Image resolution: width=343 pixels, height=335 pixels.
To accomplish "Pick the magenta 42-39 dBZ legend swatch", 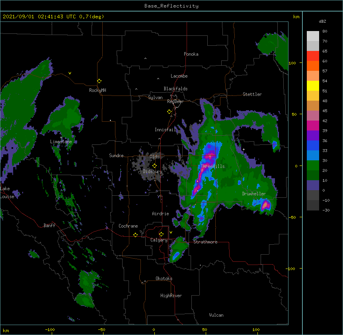I will (313, 126).
